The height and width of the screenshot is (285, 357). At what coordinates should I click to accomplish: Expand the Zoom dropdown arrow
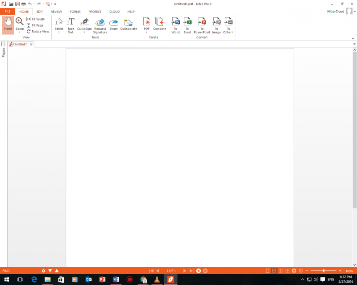click(x=20, y=32)
